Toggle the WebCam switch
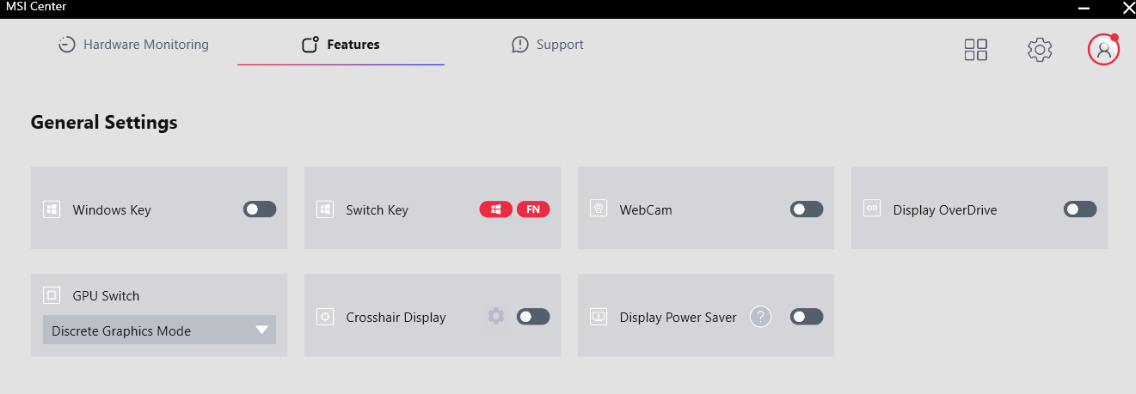 click(807, 209)
